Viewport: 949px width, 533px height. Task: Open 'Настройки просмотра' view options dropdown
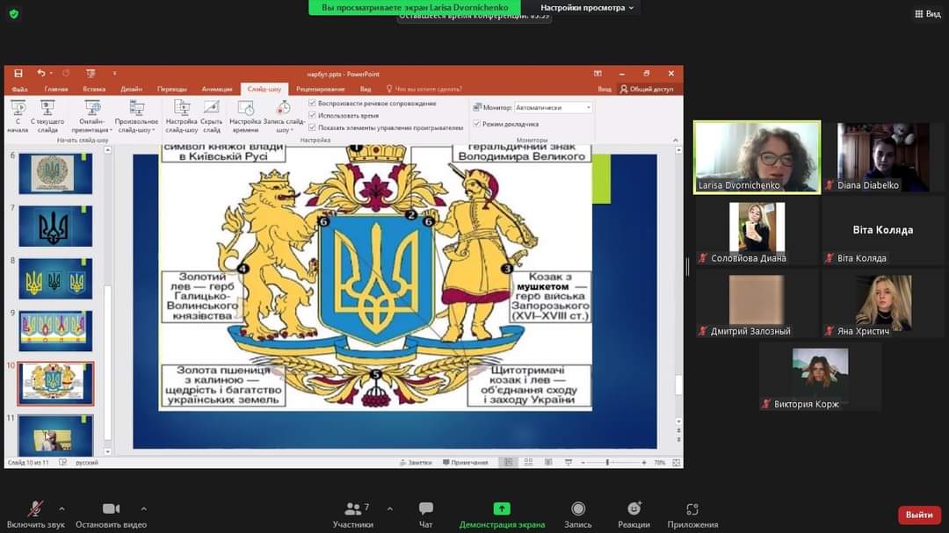click(x=587, y=8)
